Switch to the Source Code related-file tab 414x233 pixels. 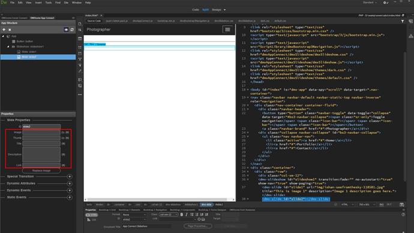[x=94, y=21]
